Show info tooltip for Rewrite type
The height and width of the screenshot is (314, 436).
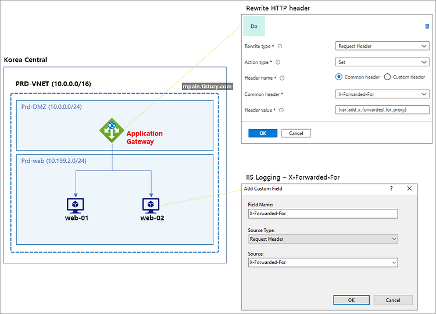(280, 46)
